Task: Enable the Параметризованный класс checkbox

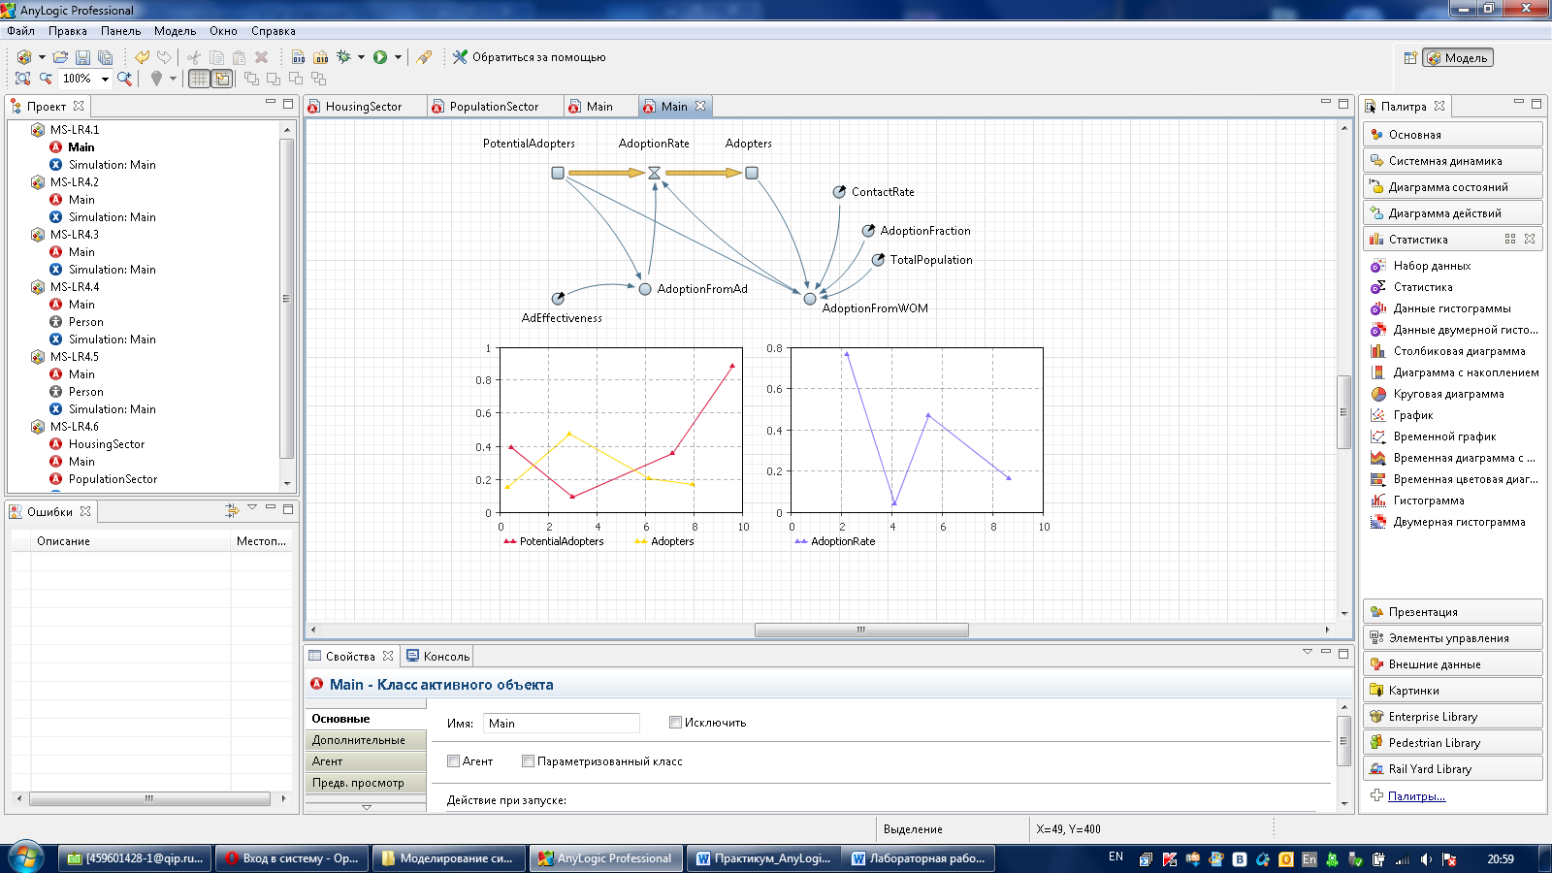Action: point(528,761)
